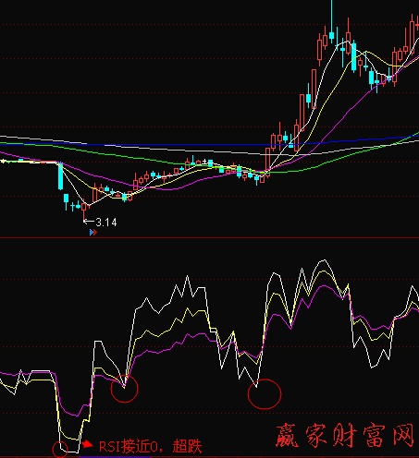
Task: Click the RSI接近0，超跌 annotation text
Action: (x=151, y=446)
